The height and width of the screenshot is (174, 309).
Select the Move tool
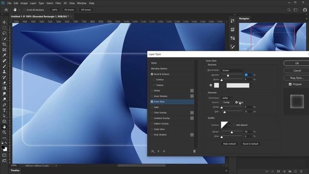[x=4, y=22]
